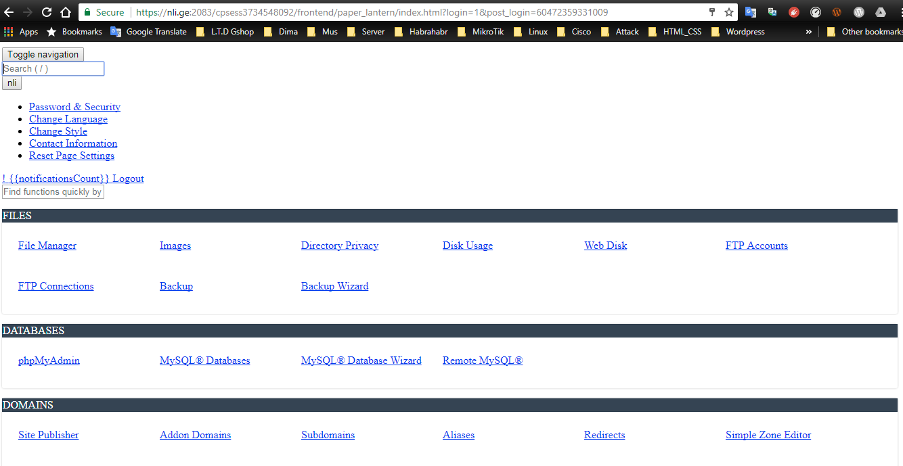Screen dimensions: 903x466
Task: Focus the Find functions quickly field
Action: pyautogui.click(x=53, y=192)
